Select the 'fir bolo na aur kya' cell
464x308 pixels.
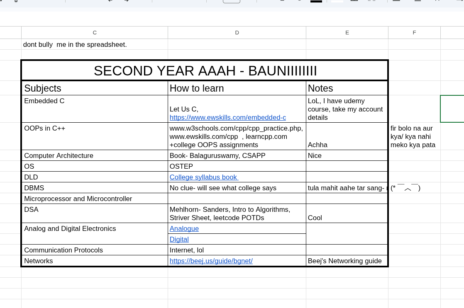click(x=414, y=136)
